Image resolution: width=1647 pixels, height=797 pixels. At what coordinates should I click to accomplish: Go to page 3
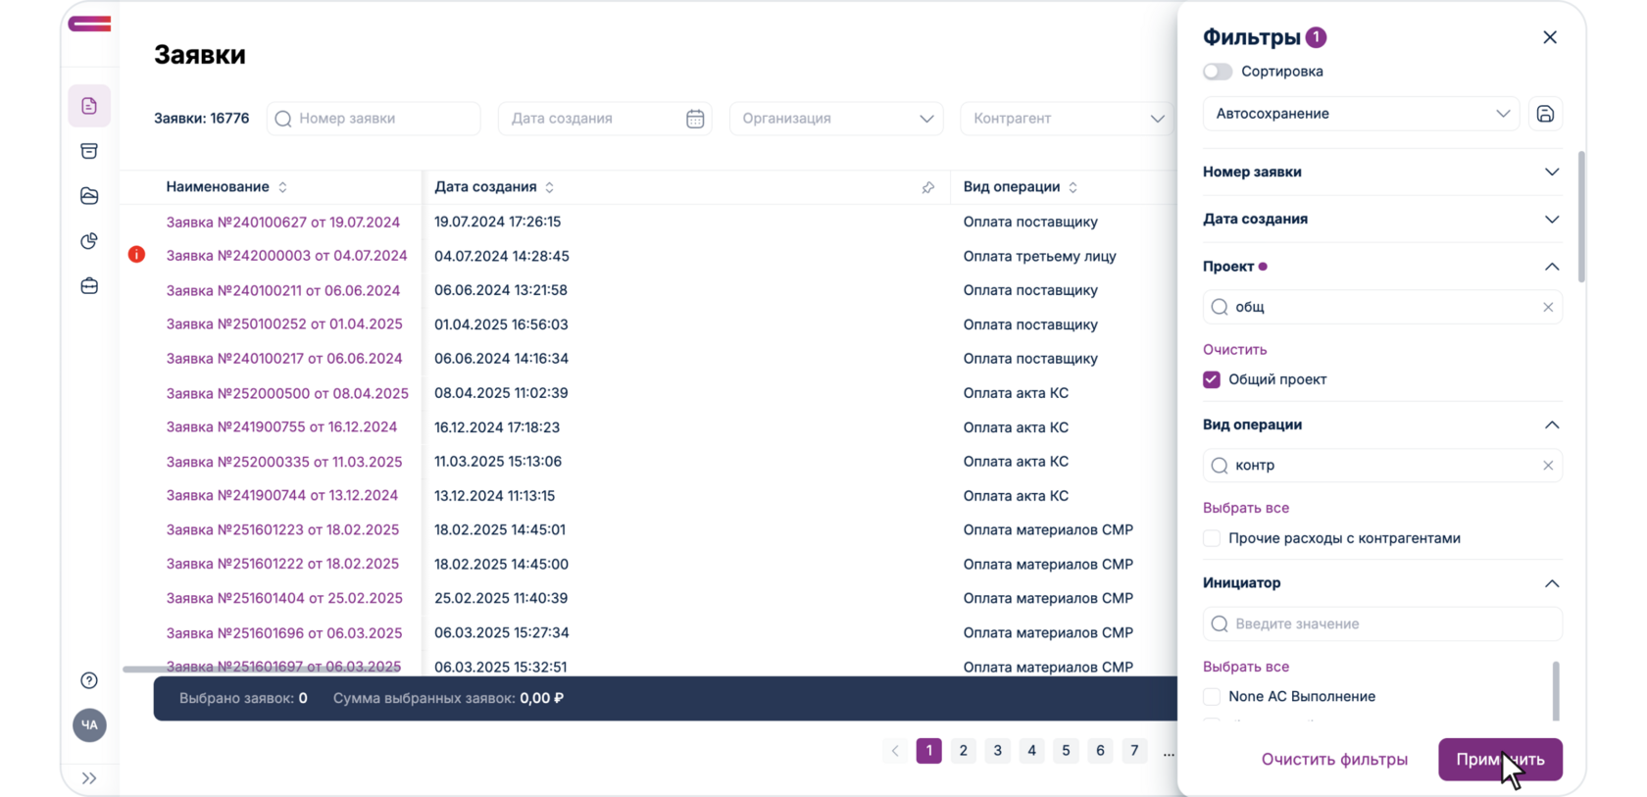tap(998, 751)
